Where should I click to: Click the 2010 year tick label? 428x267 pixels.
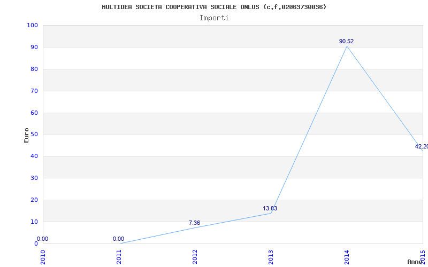coord(43,257)
